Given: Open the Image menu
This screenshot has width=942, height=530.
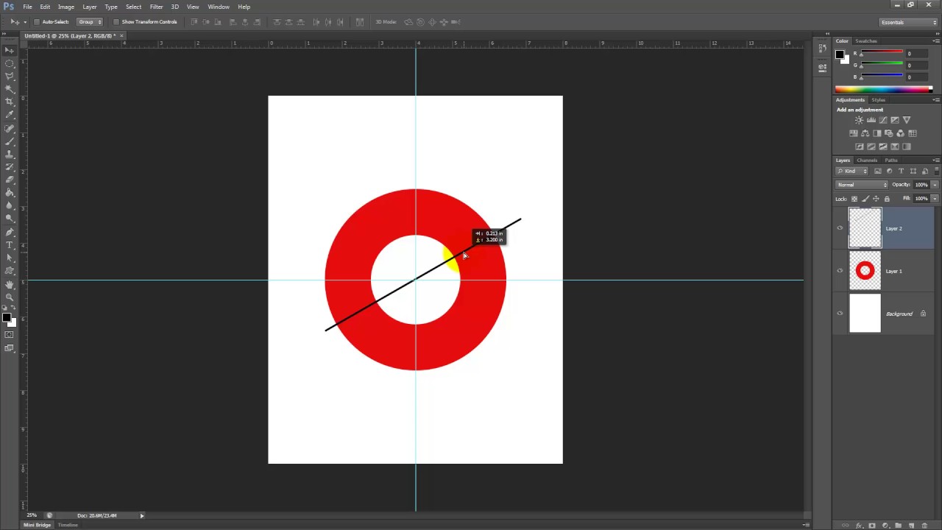Looking at the screenshot, I should point(66,7).
